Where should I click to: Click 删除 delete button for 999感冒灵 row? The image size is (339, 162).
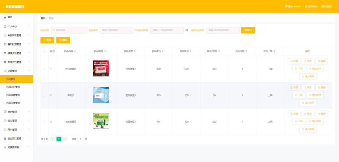(x=322, y=114)
